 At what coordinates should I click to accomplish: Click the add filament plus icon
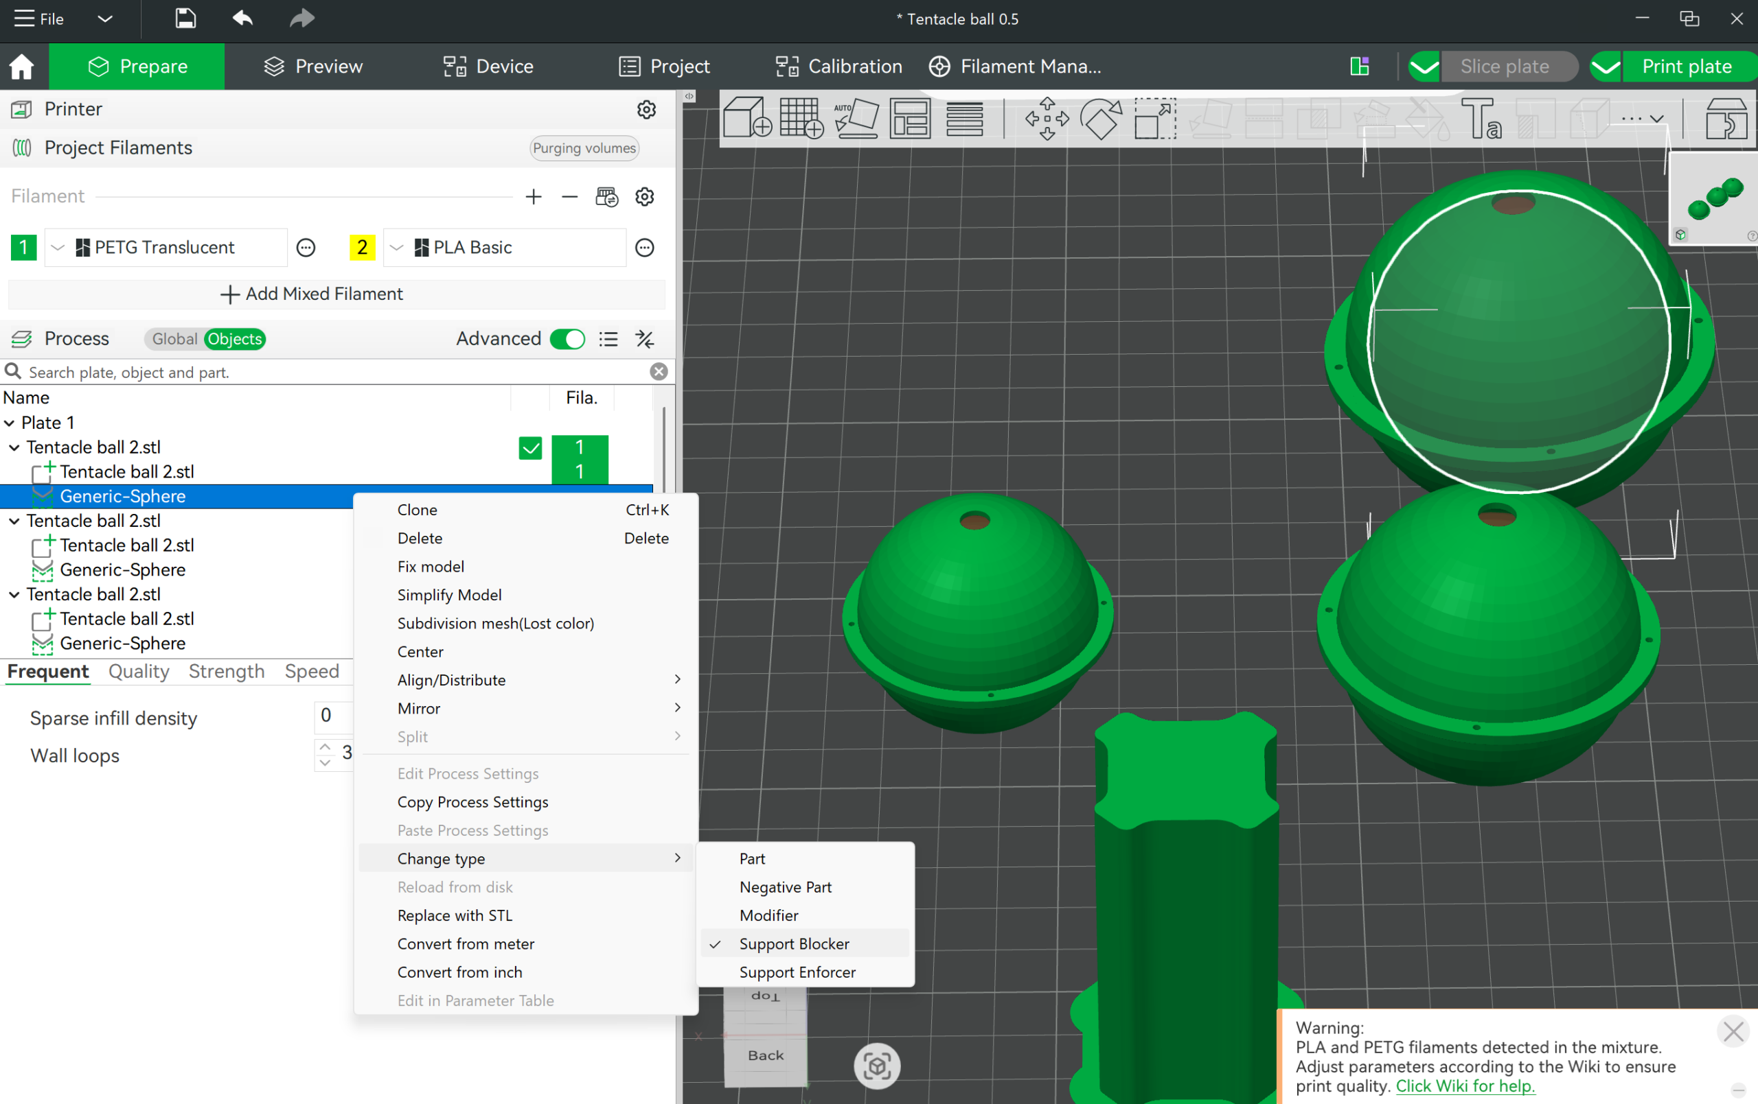(534, 196)
